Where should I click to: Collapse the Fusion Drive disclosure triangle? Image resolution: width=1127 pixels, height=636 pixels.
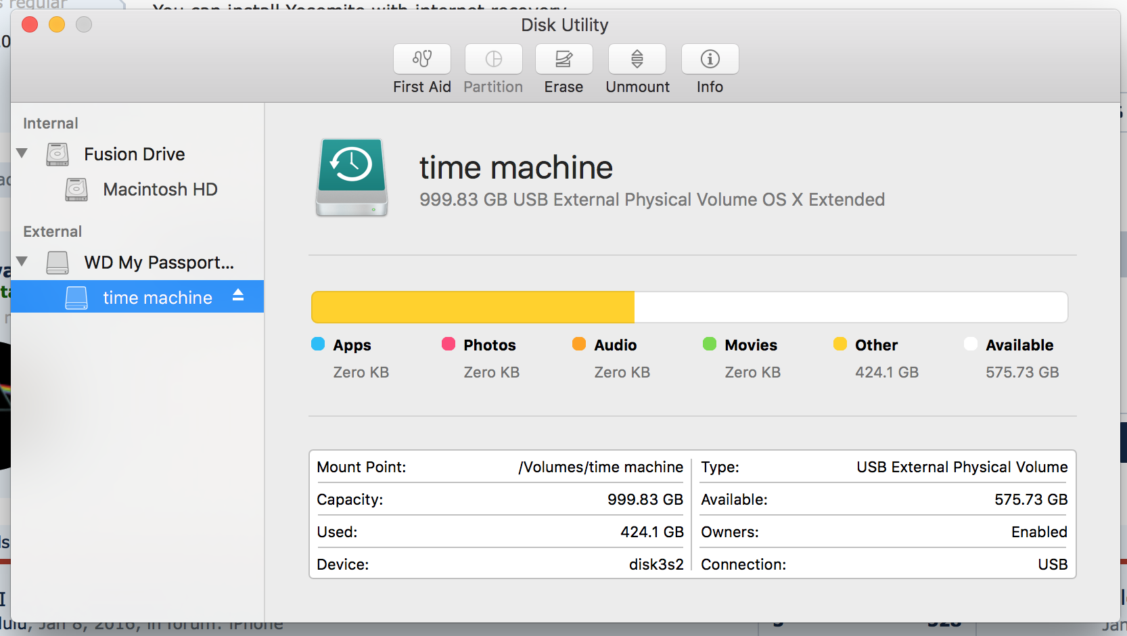click(x=22, y=154)
